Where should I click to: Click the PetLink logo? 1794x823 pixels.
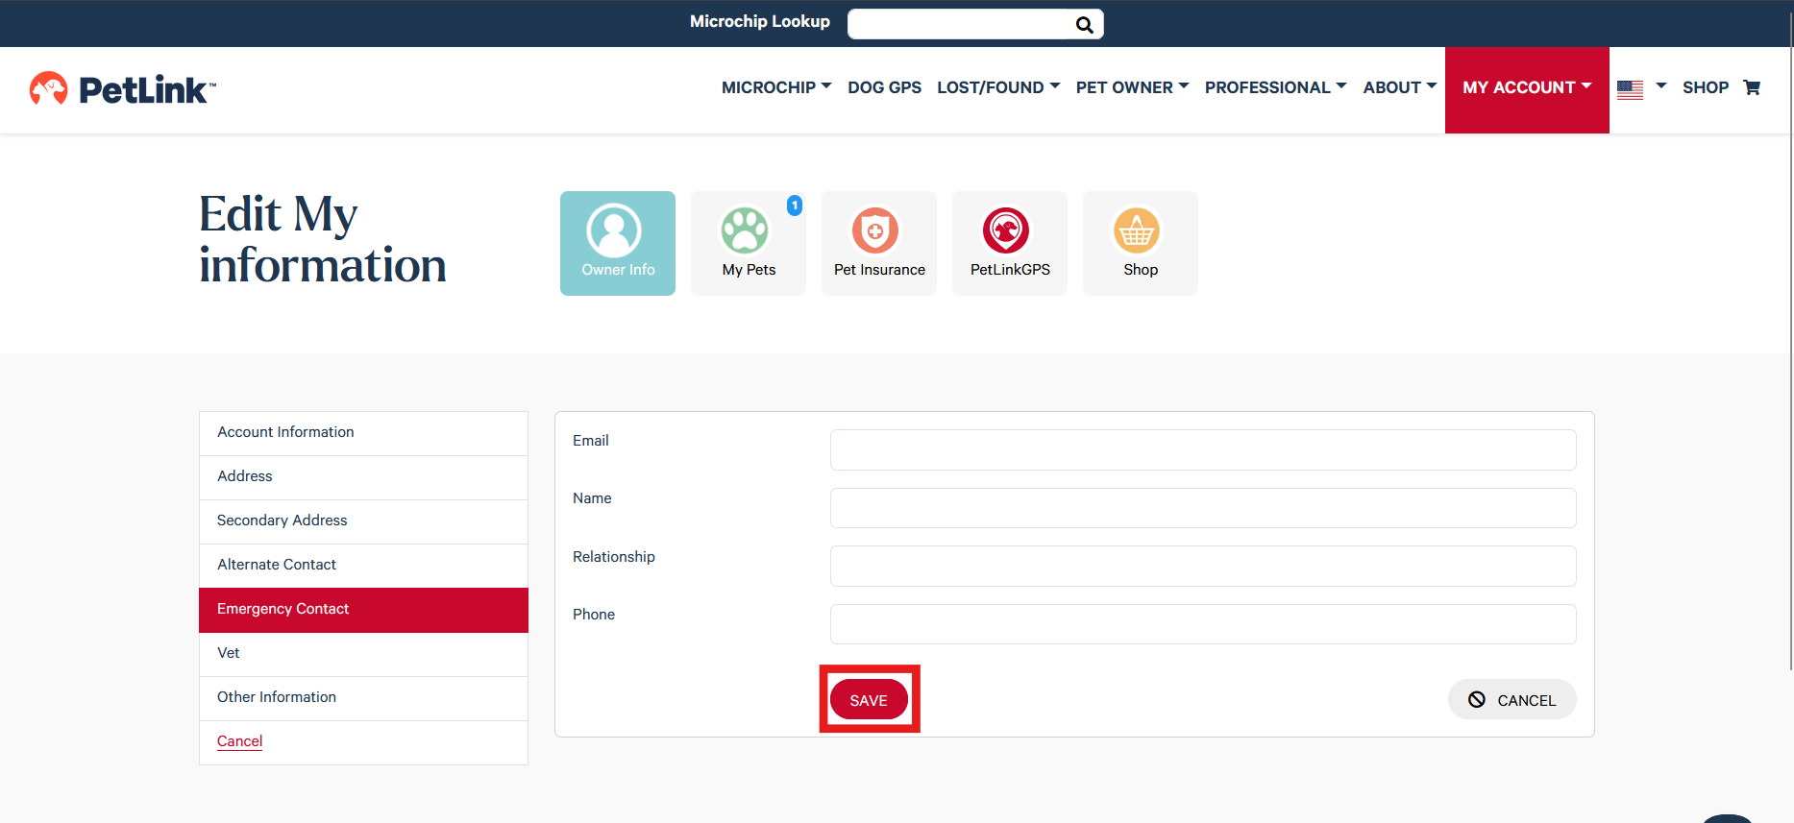[122, 89]
